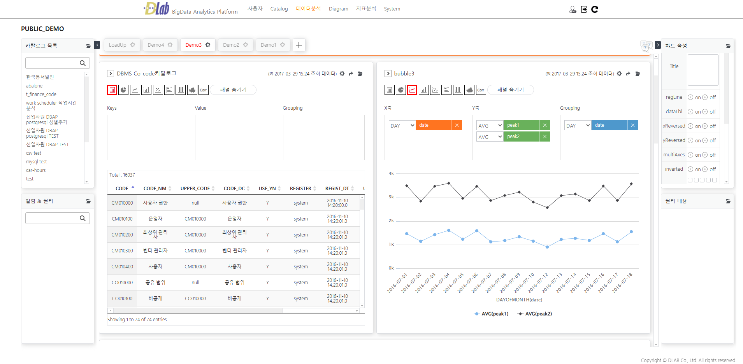Open t_finance_code catalog item
Image resolution: width=743 pixels, height=364 pixels.
pyautogui.click(x=41, y=94)
